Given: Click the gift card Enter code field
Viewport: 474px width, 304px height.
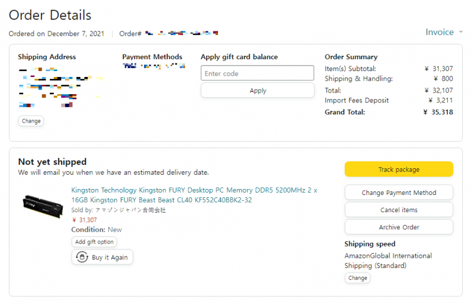Looking at the screenshot, I should click(257, 73).
